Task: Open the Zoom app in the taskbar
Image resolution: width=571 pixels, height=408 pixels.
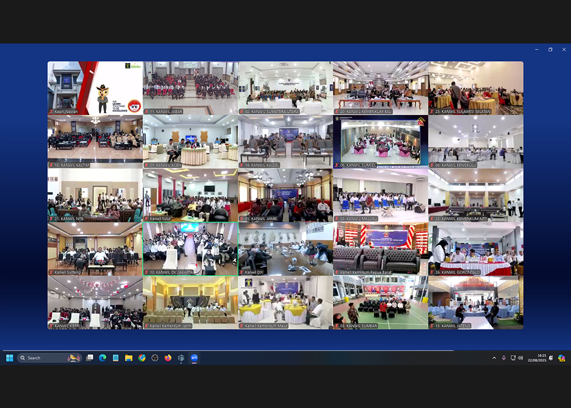Action: click(194, 358)
